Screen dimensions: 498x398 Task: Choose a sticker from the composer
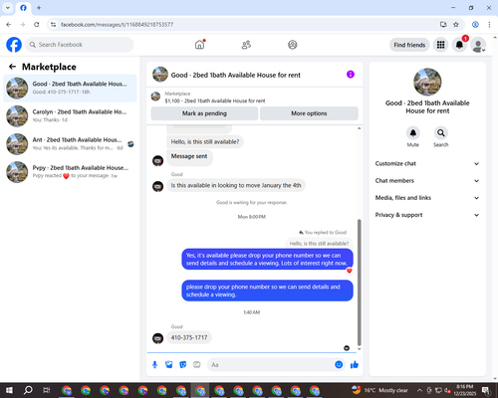click(183, 365)
